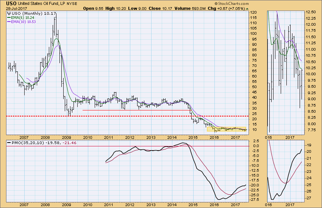Click the price-bar icon before USO (Monthly)
Image resolution: width=322 pixels, height=208 pixels.
9,14
